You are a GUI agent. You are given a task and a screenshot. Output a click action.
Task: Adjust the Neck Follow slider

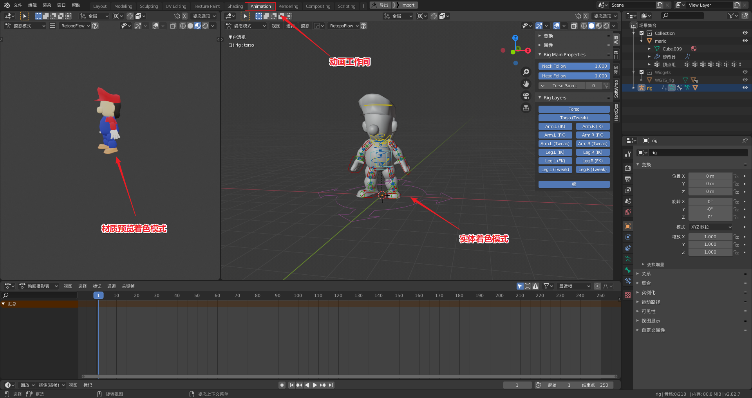574,66
